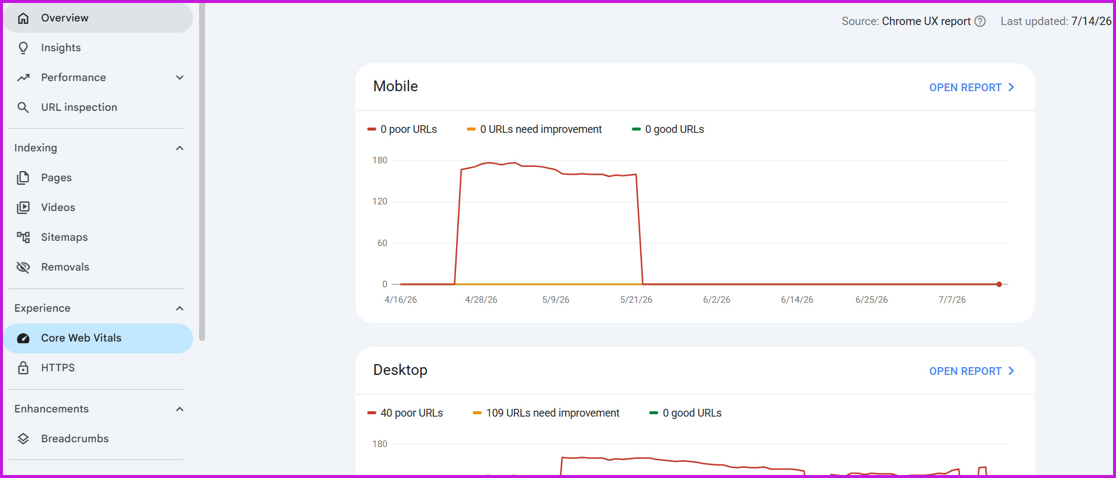Click the URL inspection magnifier icon
Viewport: 1116px width, 478px height.
[x=23, y=107]
